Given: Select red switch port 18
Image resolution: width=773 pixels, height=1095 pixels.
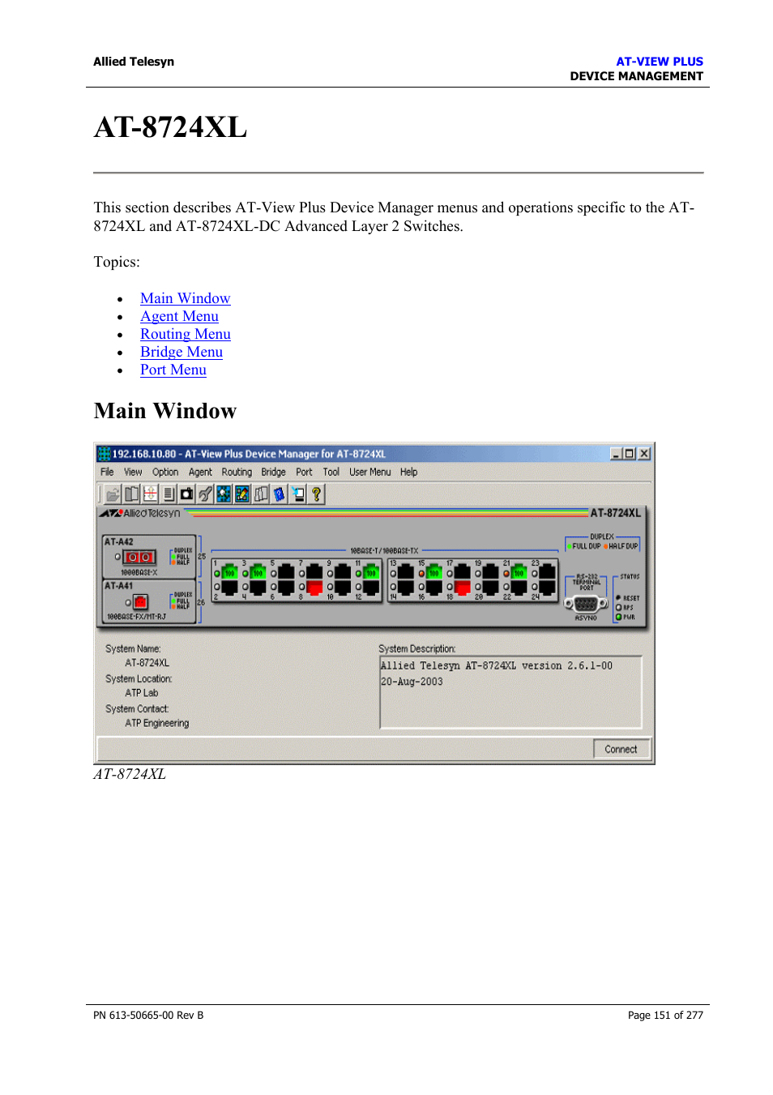Looking at the screenshot, I should coord(463,587).
